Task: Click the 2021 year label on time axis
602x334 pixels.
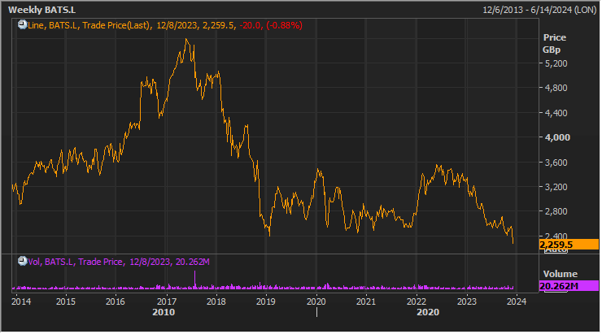Action: [x=366, y=301]
